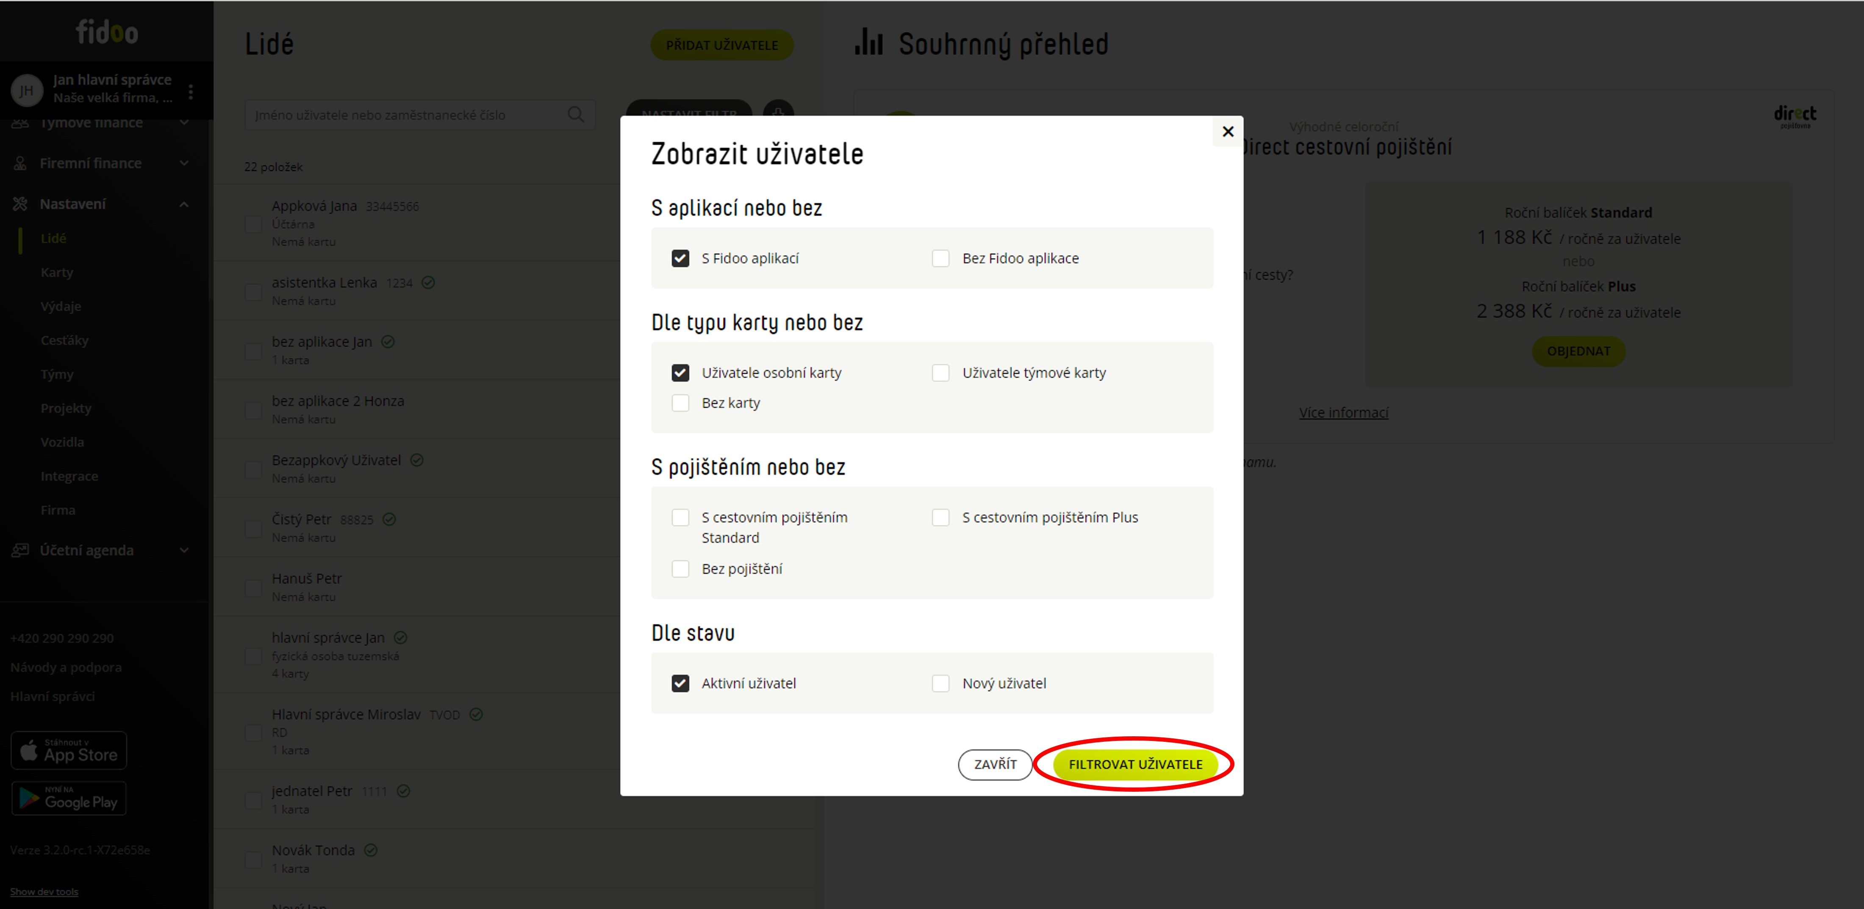1864x909 pixels.
Task: Click verified checkmark next to Bezappkový Uživatel
Action: click(417, 460)
